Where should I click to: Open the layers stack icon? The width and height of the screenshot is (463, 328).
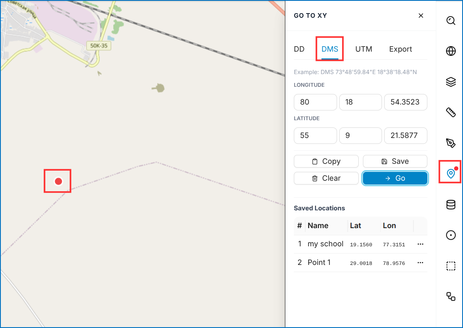pos(451,82)
